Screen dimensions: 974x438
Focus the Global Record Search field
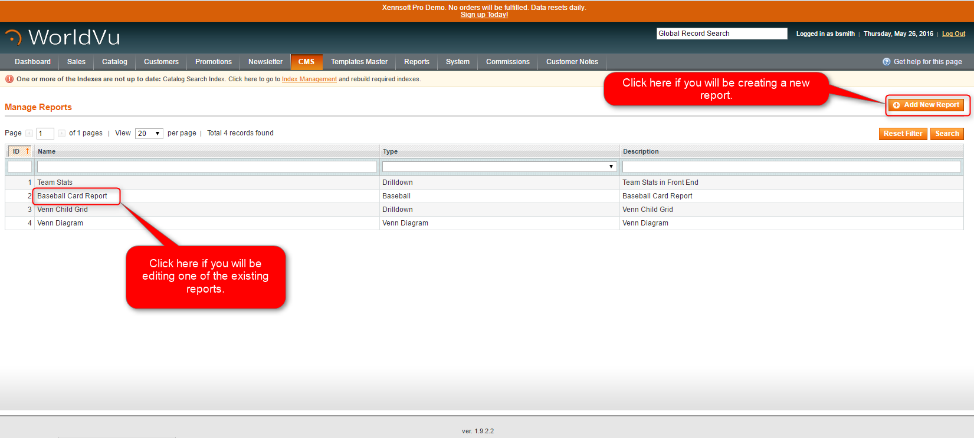[x=722, y=34]
